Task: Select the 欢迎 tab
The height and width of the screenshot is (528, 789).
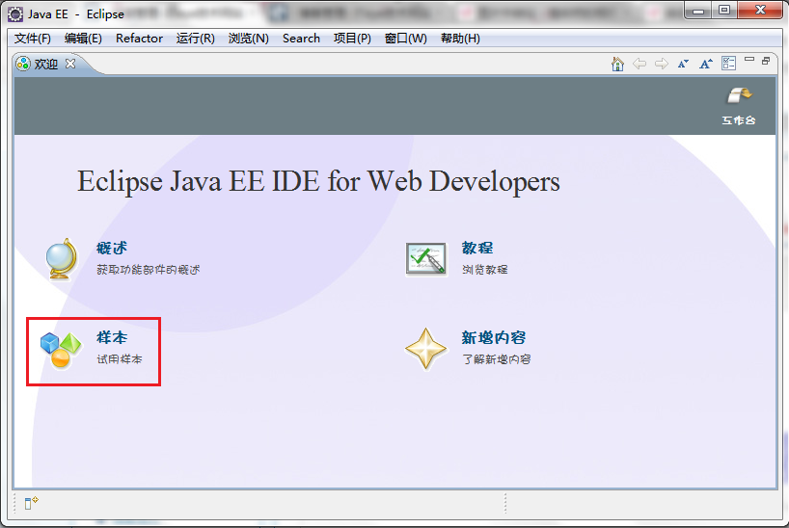Action: 45,64
